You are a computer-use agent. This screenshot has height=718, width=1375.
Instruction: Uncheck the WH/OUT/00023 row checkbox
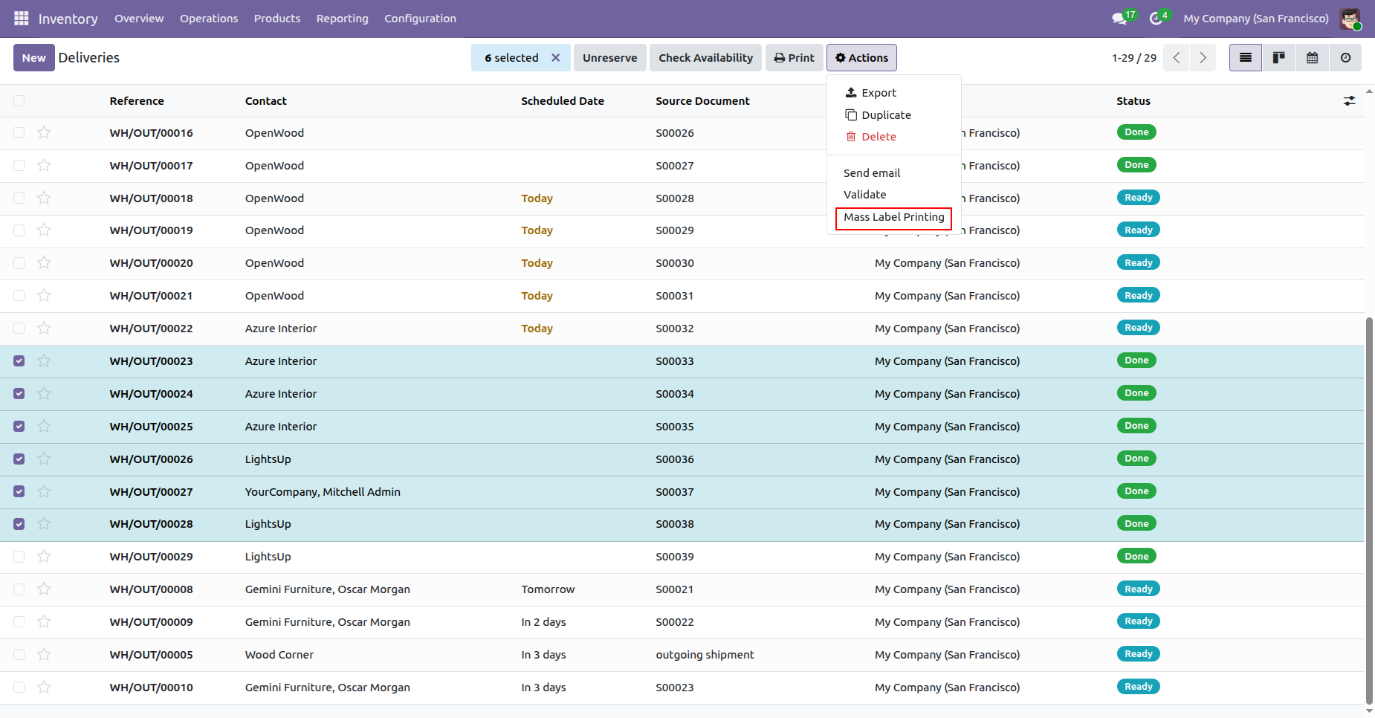(x=19, y=361)
